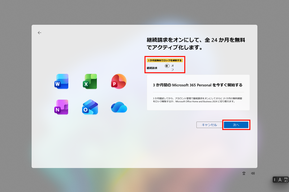Click the yellow 3か月間無料でロックを解除する badge
The width and height of the screenshot is (289, 192).
pos(165,61)
